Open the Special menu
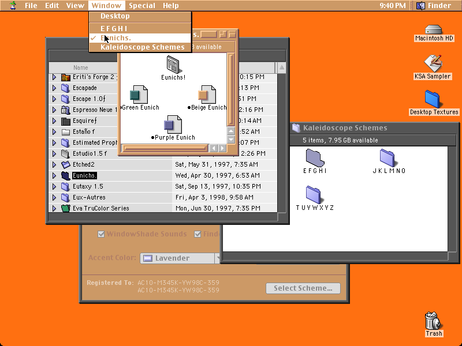The width and height of the screenshot is (462, 346). (x=142, y=5)
